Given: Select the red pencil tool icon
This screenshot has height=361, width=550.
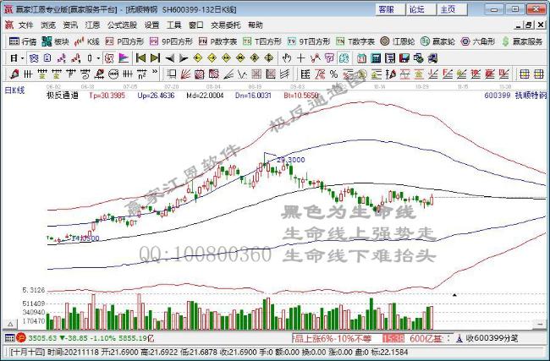Looking at the screenshot, I should pos(14,74).
